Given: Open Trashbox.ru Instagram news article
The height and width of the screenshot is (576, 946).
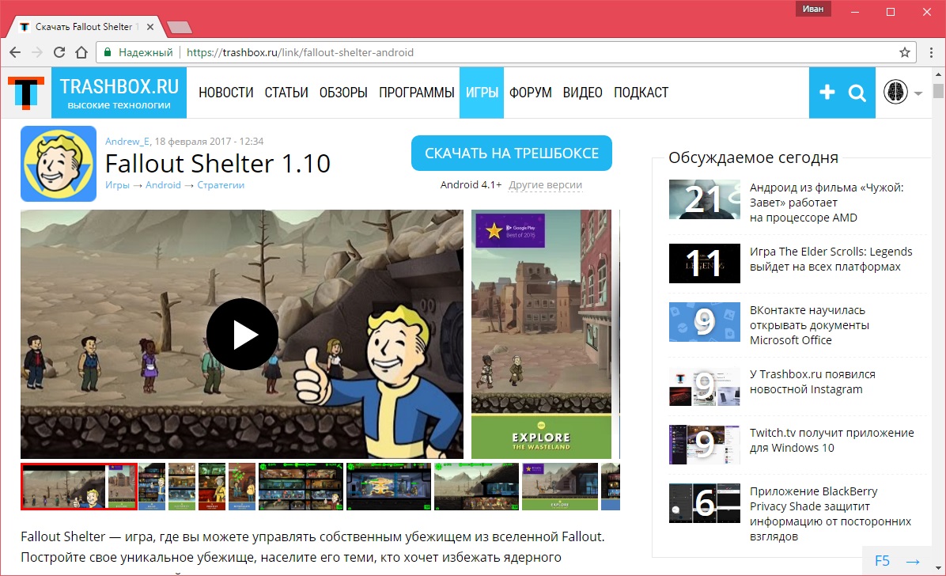Looking at the screenshot, I should [x=812, y=381].
